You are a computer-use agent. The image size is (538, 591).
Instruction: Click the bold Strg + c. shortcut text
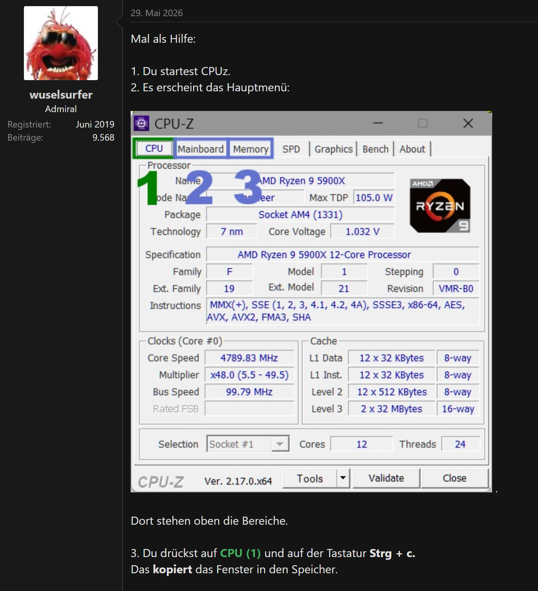tap(392, 553)
